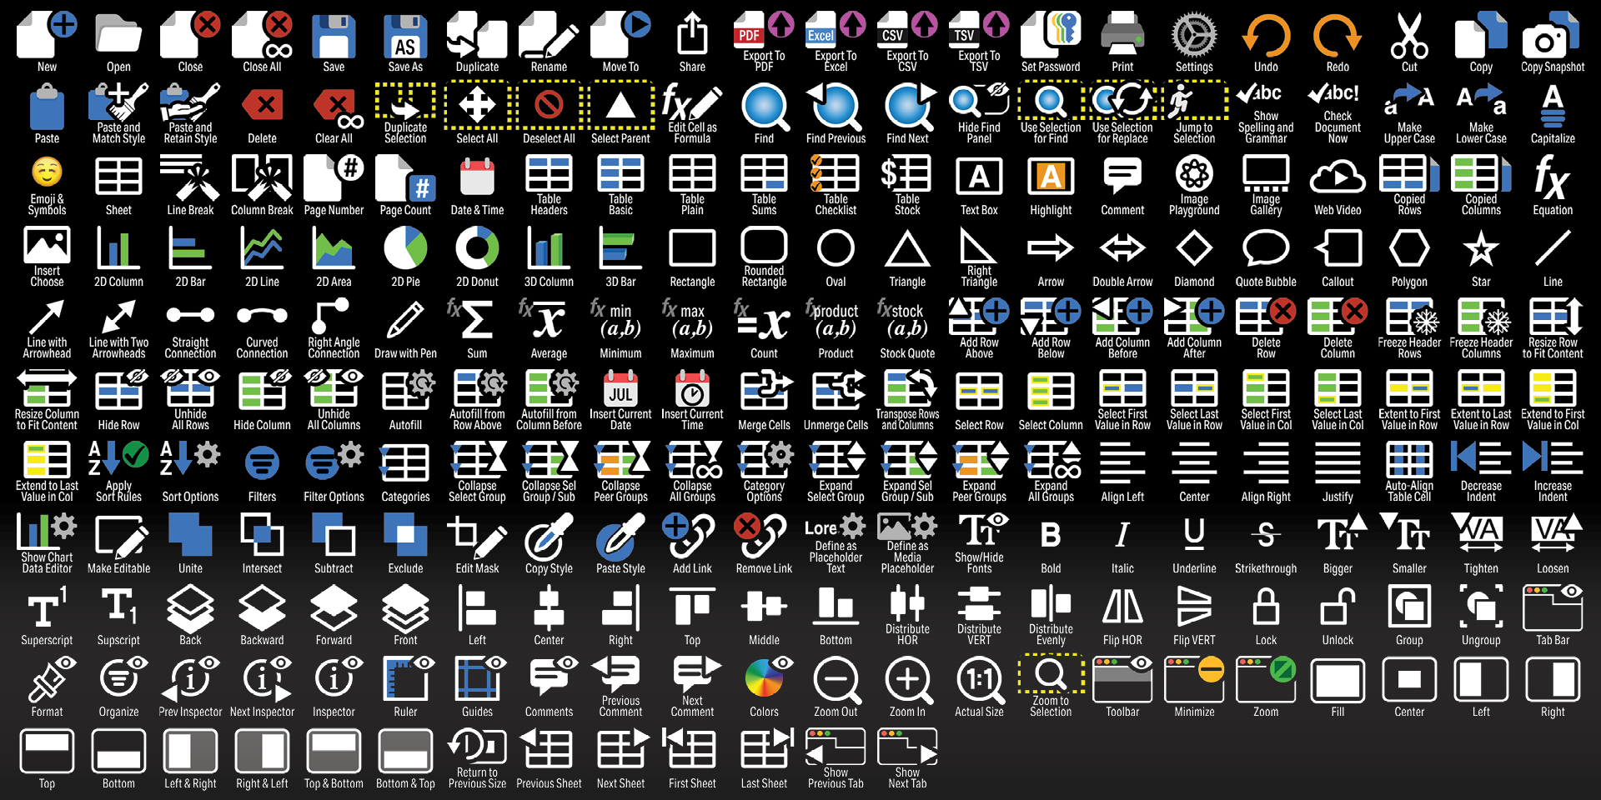Click the Auto-Align Table Cell icon
This screenshot has height=800, width=1601.
click(x=1409, y=460)
